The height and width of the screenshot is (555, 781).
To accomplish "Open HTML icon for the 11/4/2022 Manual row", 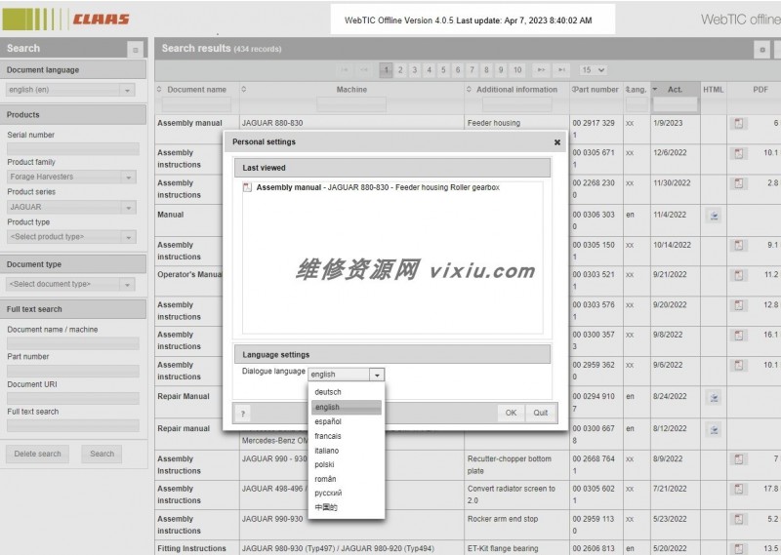I will coord(714,215).
